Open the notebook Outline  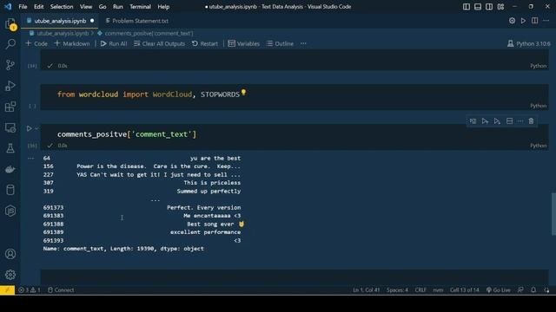point(280,43)
